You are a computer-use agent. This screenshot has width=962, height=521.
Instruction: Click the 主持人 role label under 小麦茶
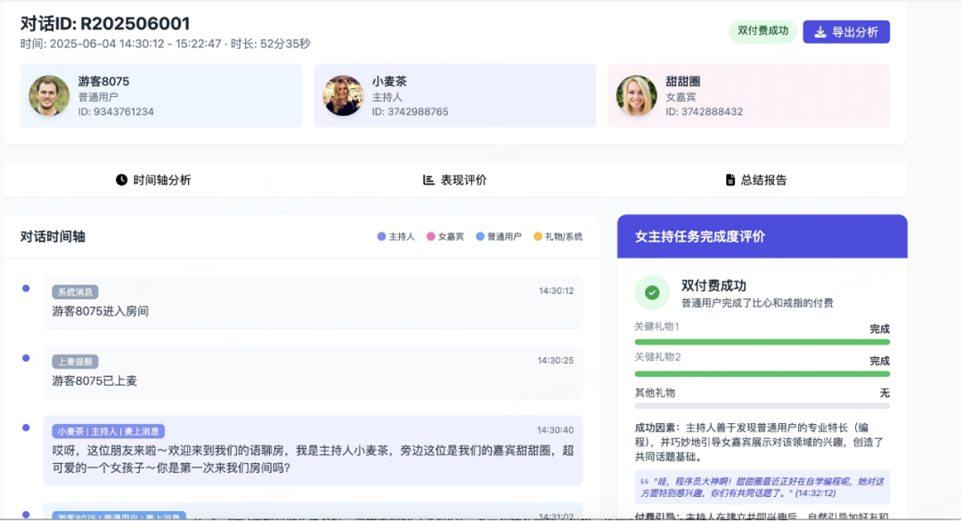pyautogui.click(x=387, y=97)
